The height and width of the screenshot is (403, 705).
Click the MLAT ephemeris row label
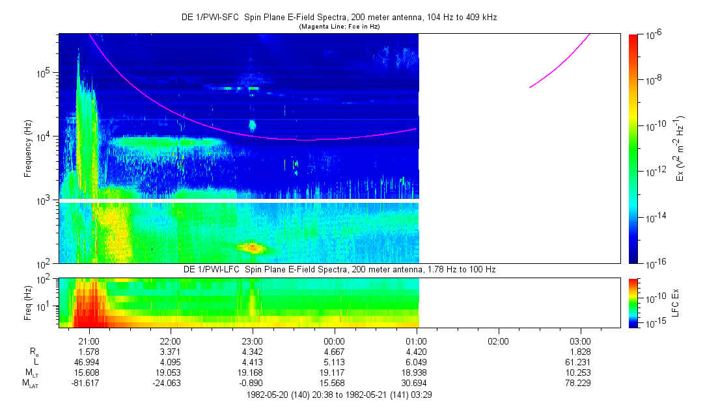pyautogui.click(x=29, y=384)
